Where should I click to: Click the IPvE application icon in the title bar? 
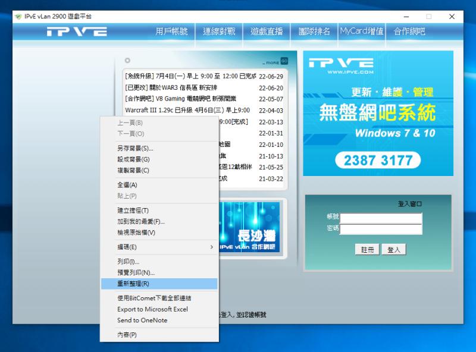click(x=18, y=17)
